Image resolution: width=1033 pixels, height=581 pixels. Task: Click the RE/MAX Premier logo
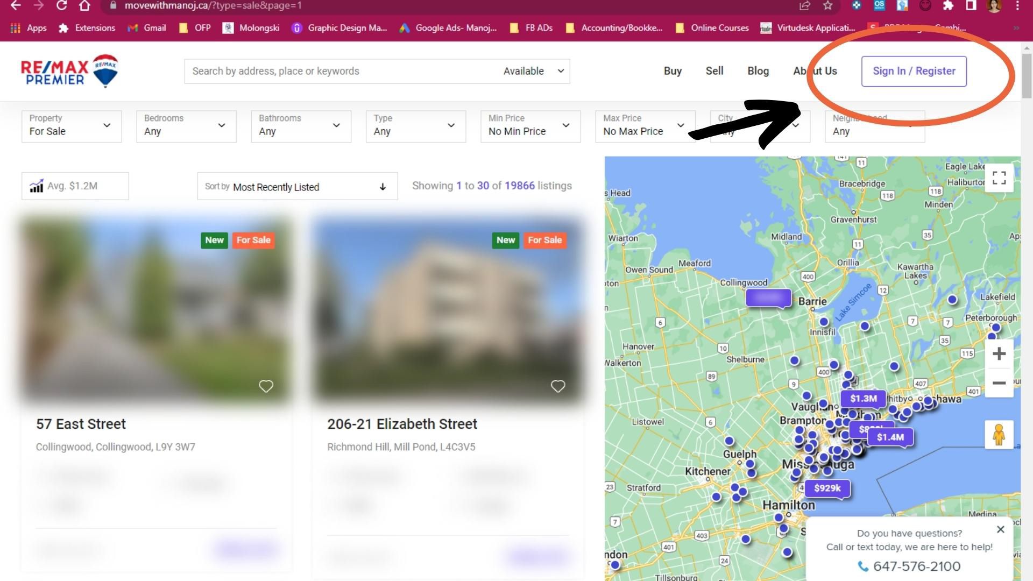pos(69,71)
